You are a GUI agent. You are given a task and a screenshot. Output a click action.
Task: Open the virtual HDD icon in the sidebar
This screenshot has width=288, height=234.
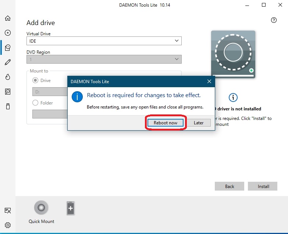8,92
